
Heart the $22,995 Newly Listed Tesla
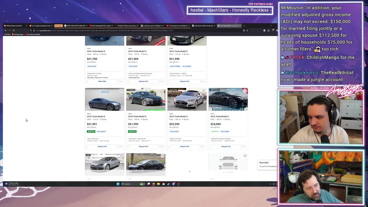(204, 91)
